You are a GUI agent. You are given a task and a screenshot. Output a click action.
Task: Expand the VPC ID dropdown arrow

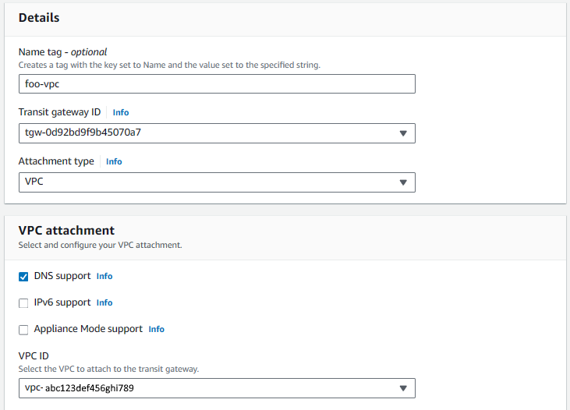(x=403, y=388)
